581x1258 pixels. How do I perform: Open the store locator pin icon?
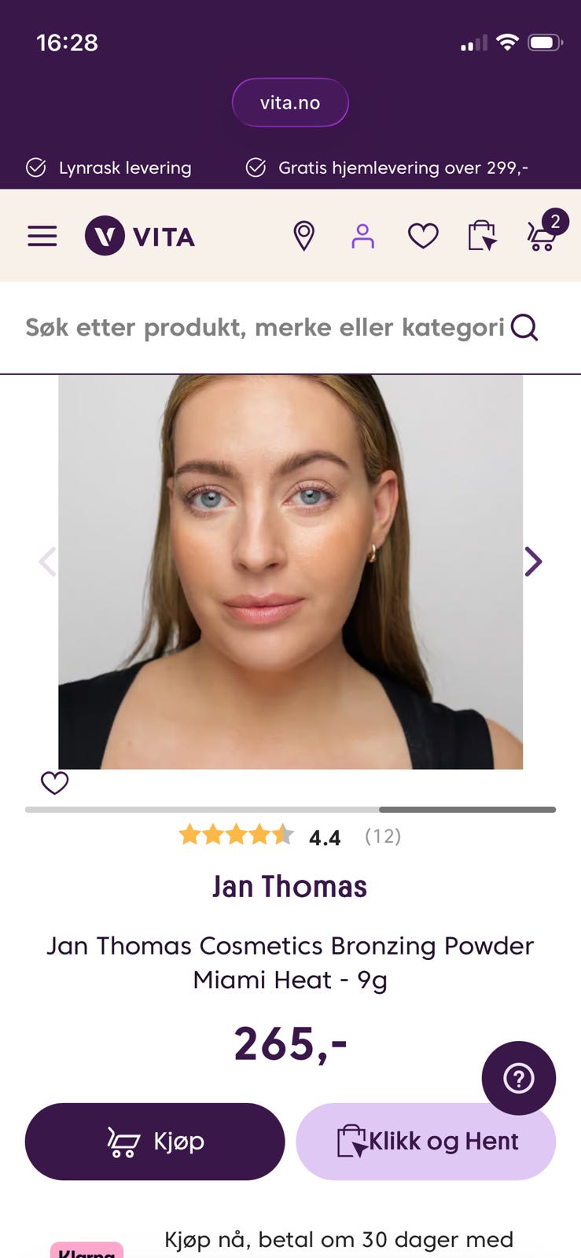tap(303, 236)
